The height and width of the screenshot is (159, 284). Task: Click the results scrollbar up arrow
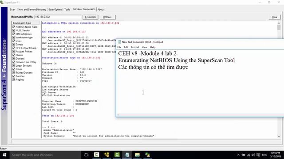click(x=279, y=23)
